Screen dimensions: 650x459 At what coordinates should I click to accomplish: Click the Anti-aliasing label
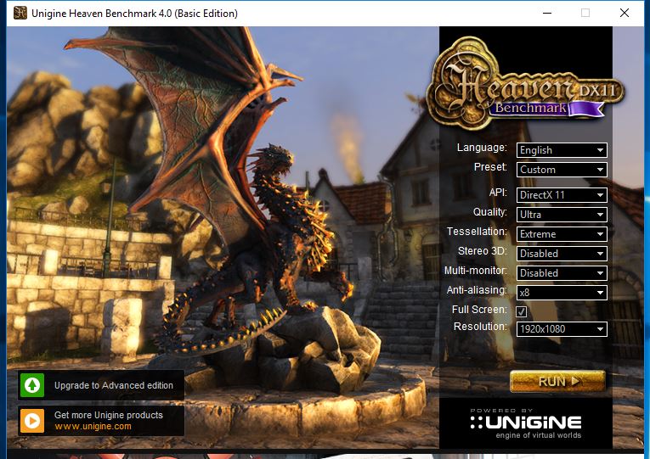pos(477,290)
